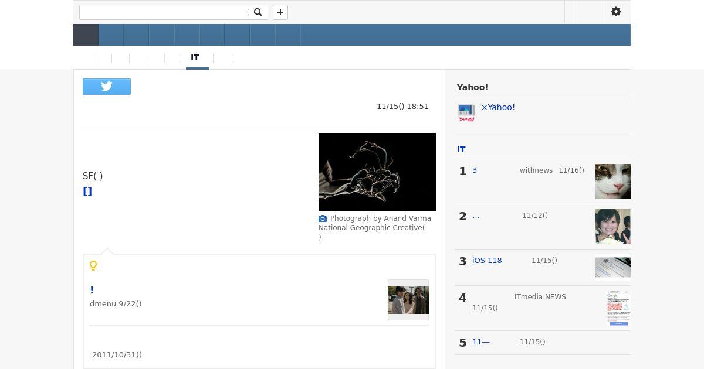Click the 'withnews' source text
704x369 pixels.
tap(536, 170)
